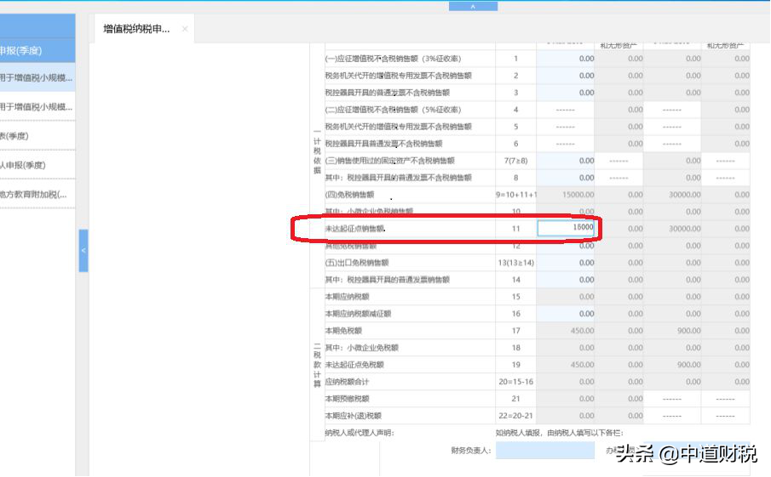Click the 本期应纳税额 row label
The width and height of the screenshot is (771, 477).
pos(347,297)
